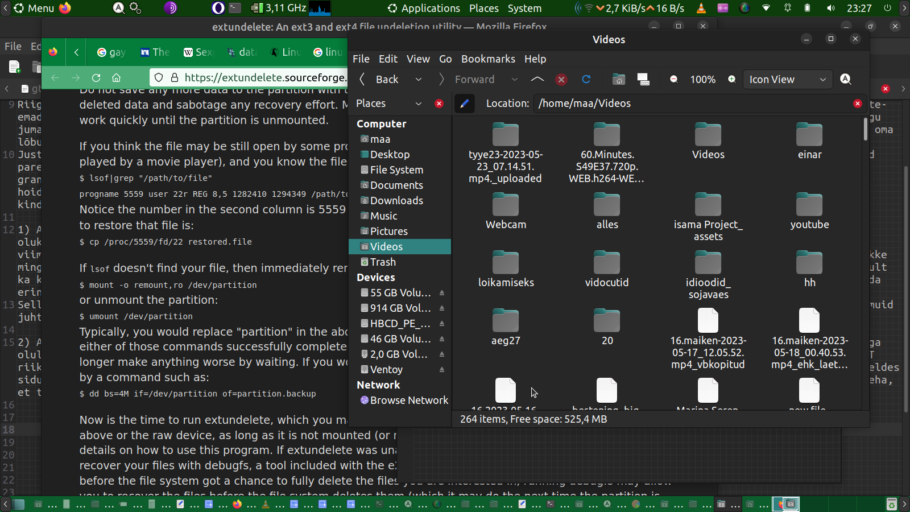
Task: Close the Places side pane
Action: [439, 103]
